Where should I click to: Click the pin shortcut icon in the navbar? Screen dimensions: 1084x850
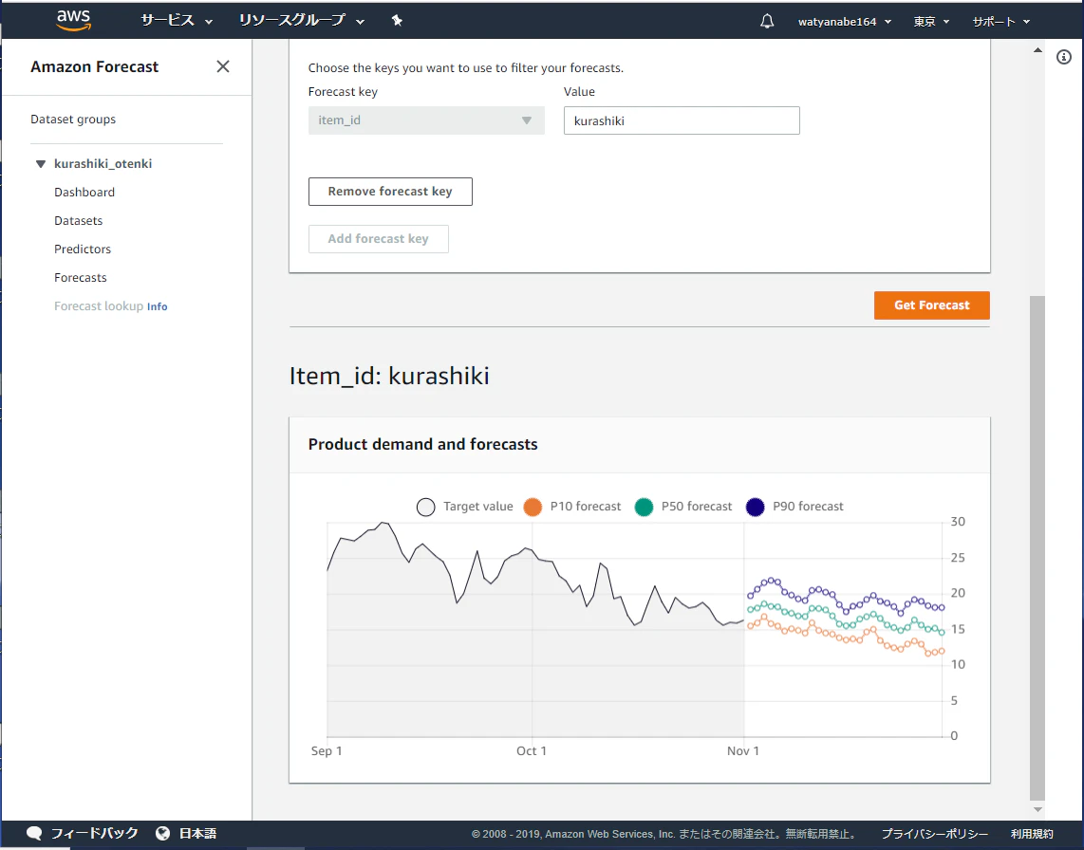pyautogui.click(x=397, y=21)
